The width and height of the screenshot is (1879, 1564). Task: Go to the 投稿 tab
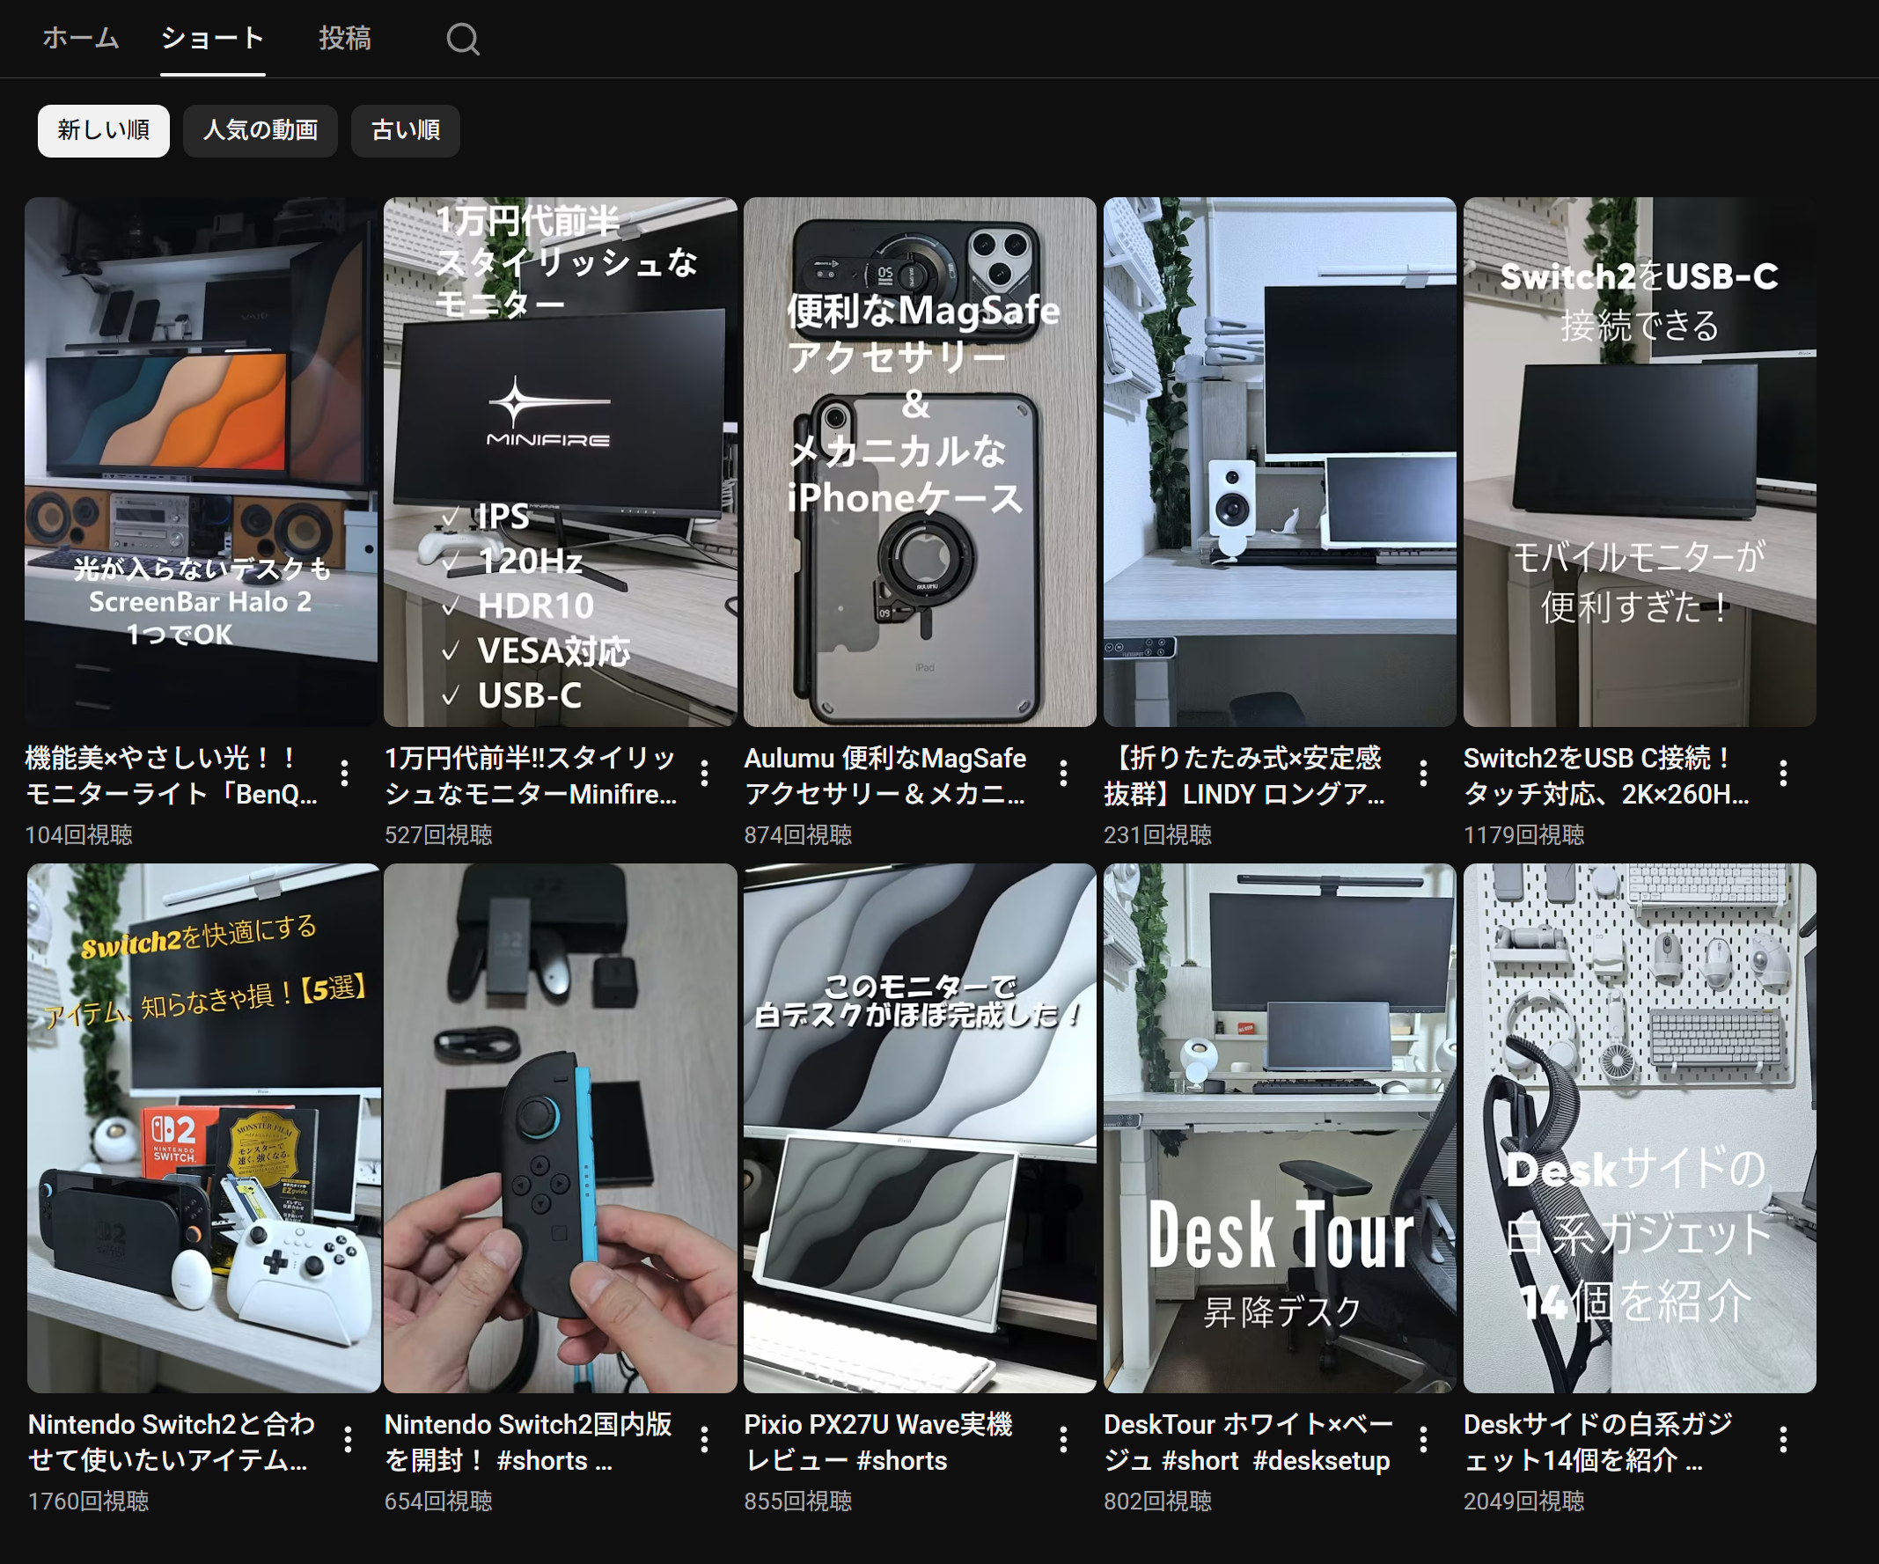pyautogui.click(x=345, y=39)
